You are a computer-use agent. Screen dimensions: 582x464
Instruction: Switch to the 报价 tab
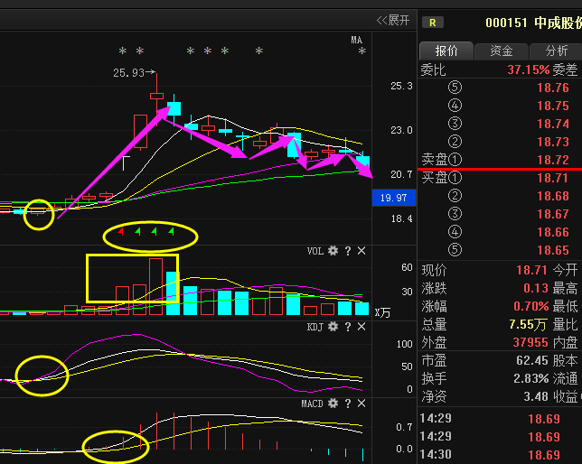coord(446,51)
